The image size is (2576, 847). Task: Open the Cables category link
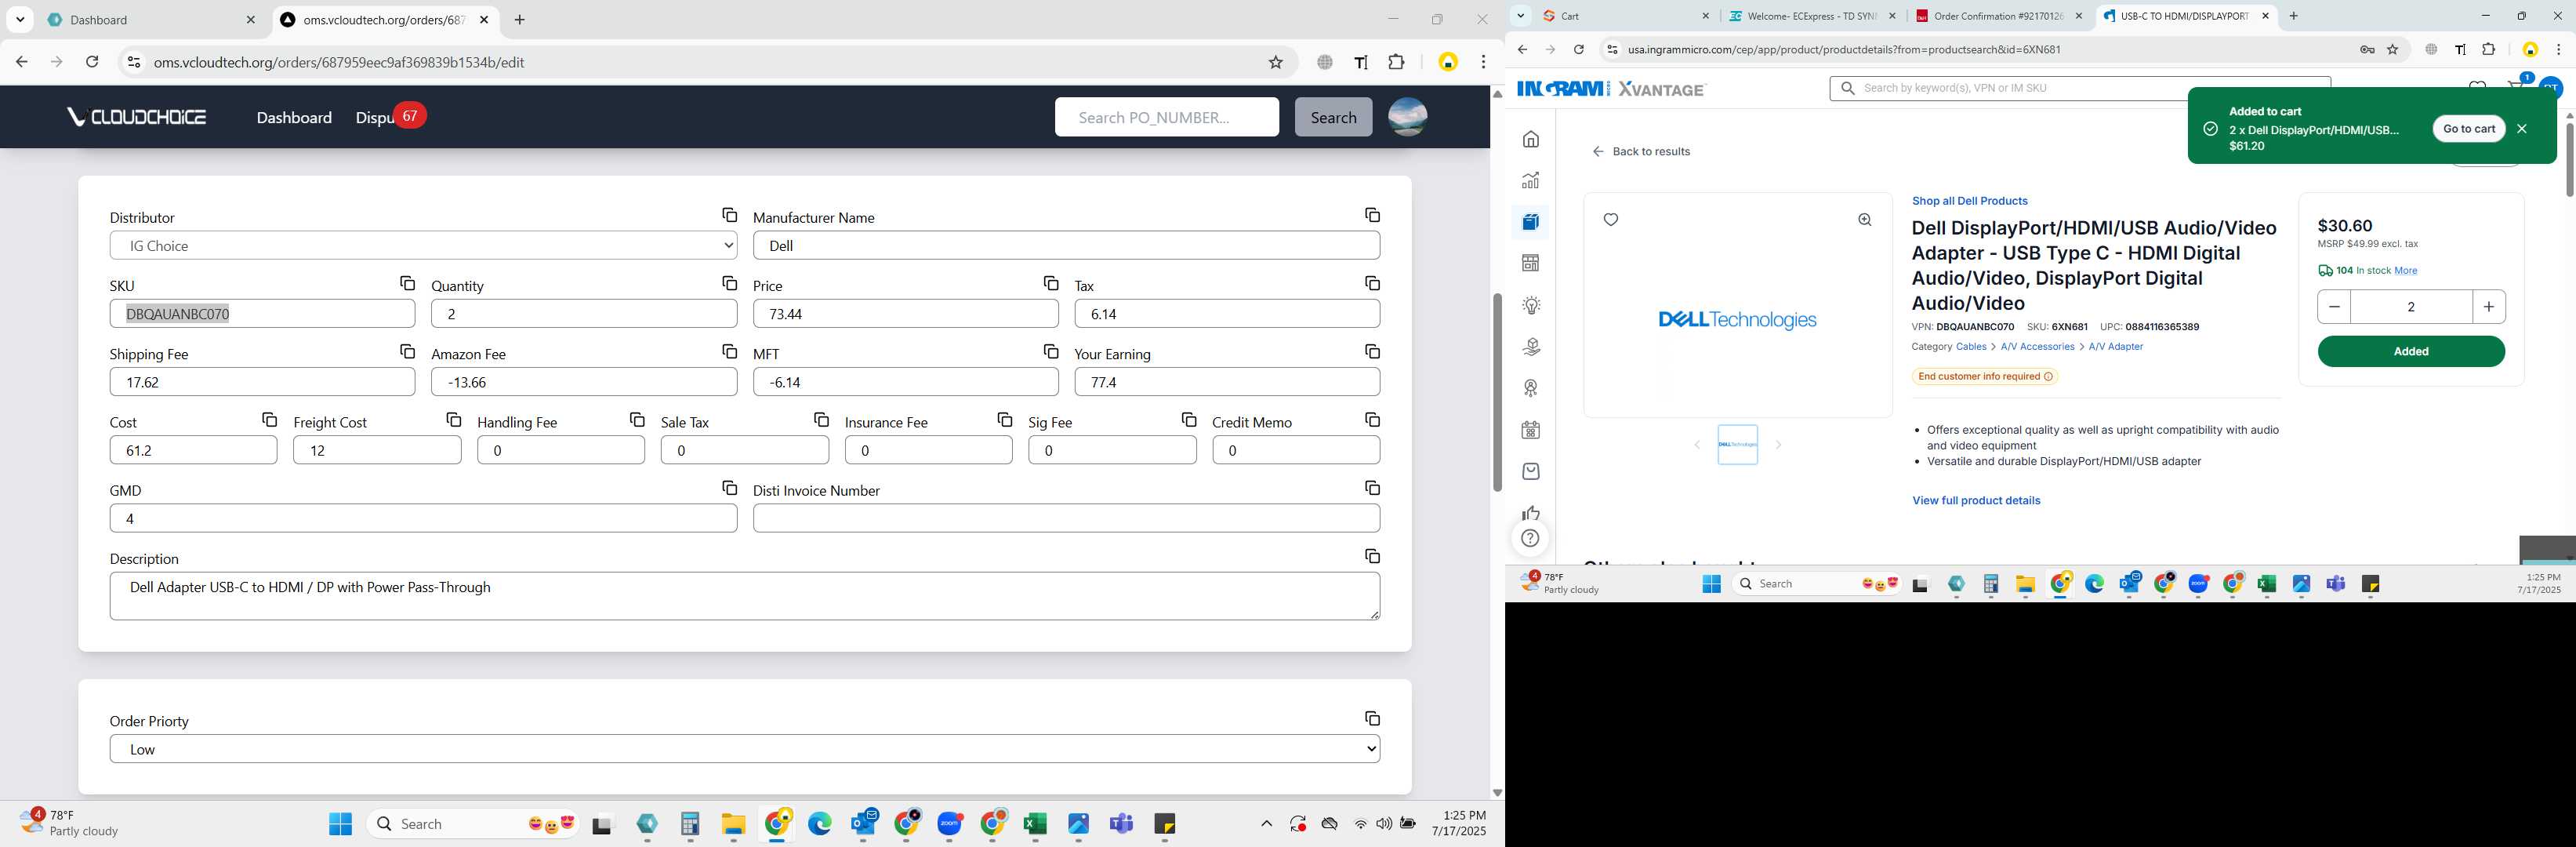coord(1970,346)
